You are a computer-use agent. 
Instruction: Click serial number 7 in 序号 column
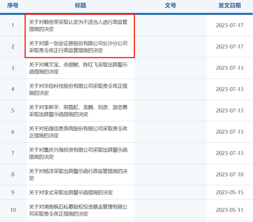tap(13, 153)
